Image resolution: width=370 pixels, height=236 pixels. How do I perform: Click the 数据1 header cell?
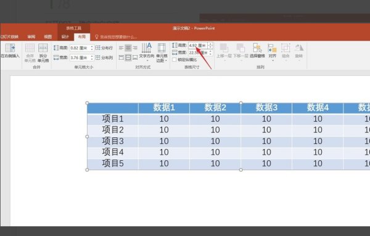click(164, 108)
